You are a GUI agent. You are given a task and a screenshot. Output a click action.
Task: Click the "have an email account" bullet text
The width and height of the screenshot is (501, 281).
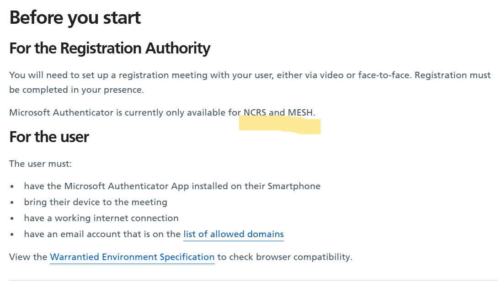(x=102, y=234)
